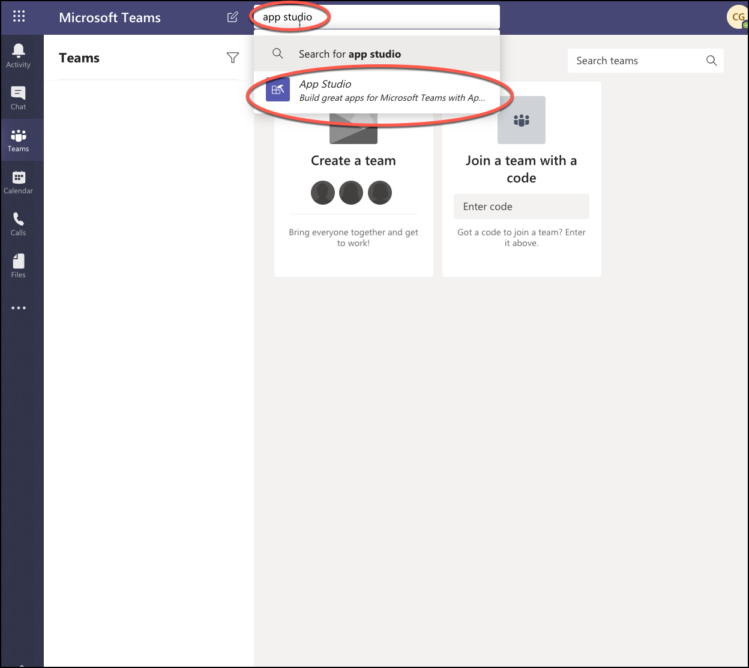Show more apps via sidebar ellipsis
This screenshot has width=749, height=668.
coord(19,308)
